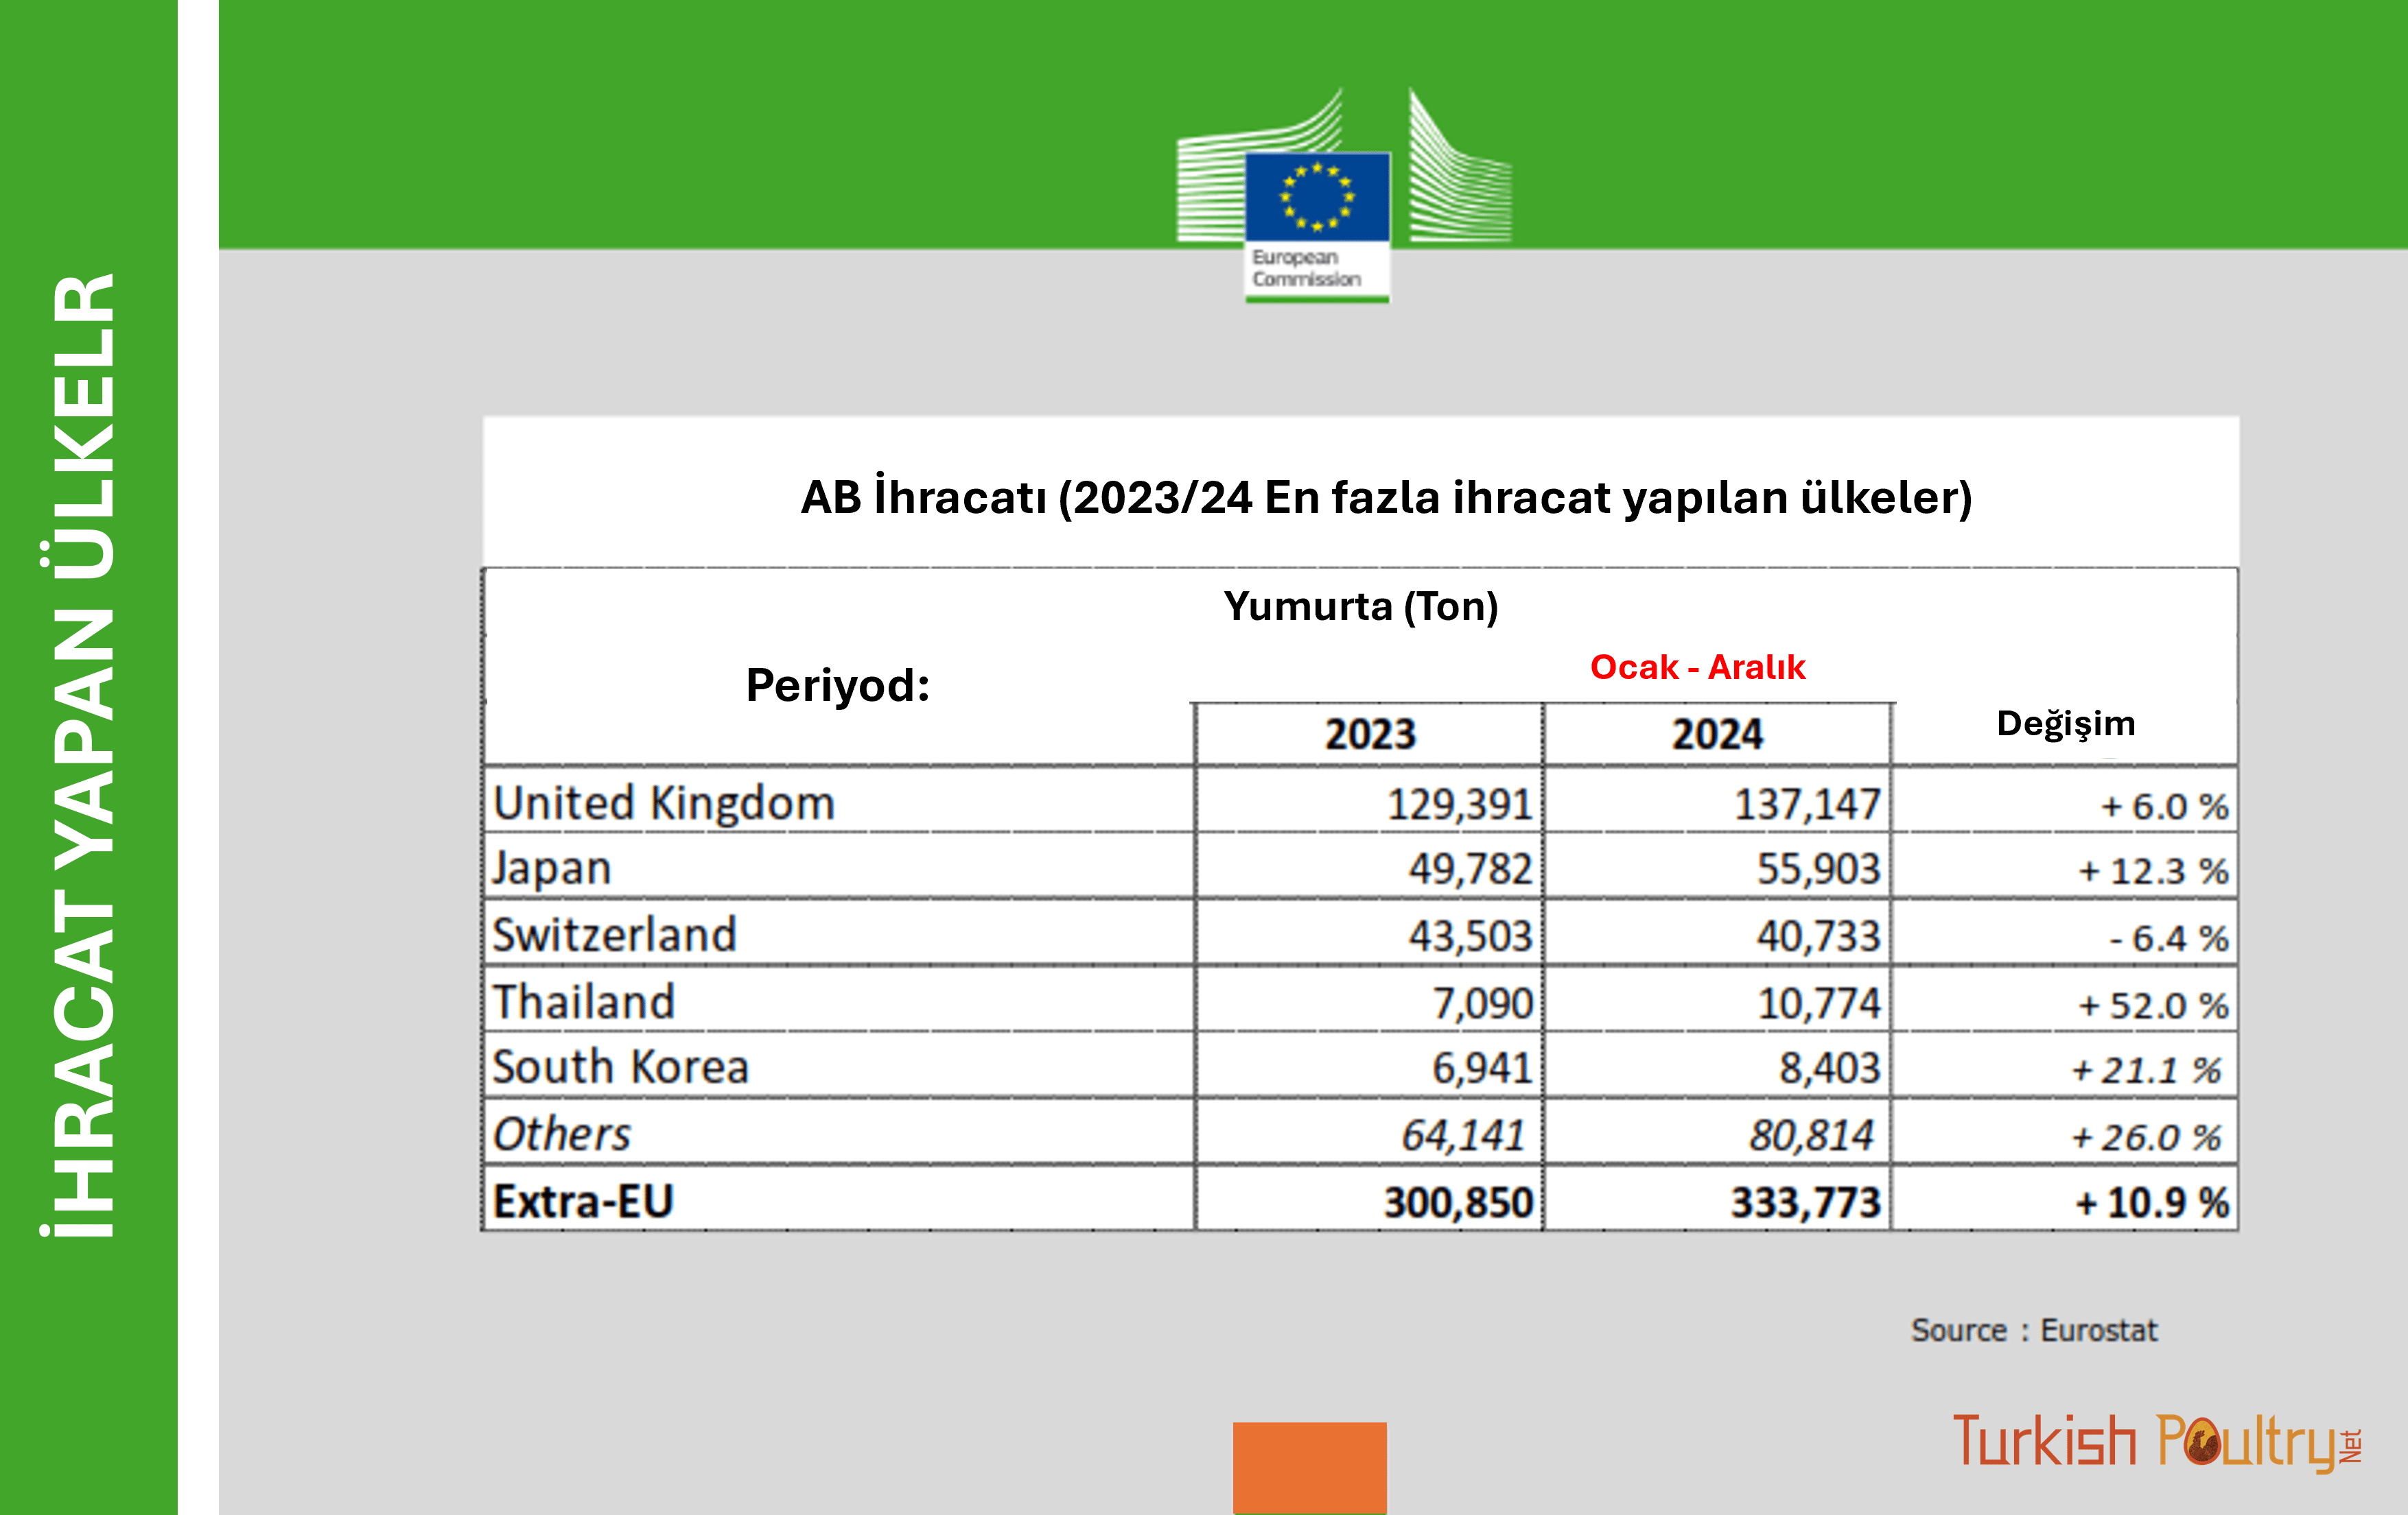The image size is (2408, 1515).
Task: Click United Kingdom 2023 value '129,391'
Action: click(1459, 804)
